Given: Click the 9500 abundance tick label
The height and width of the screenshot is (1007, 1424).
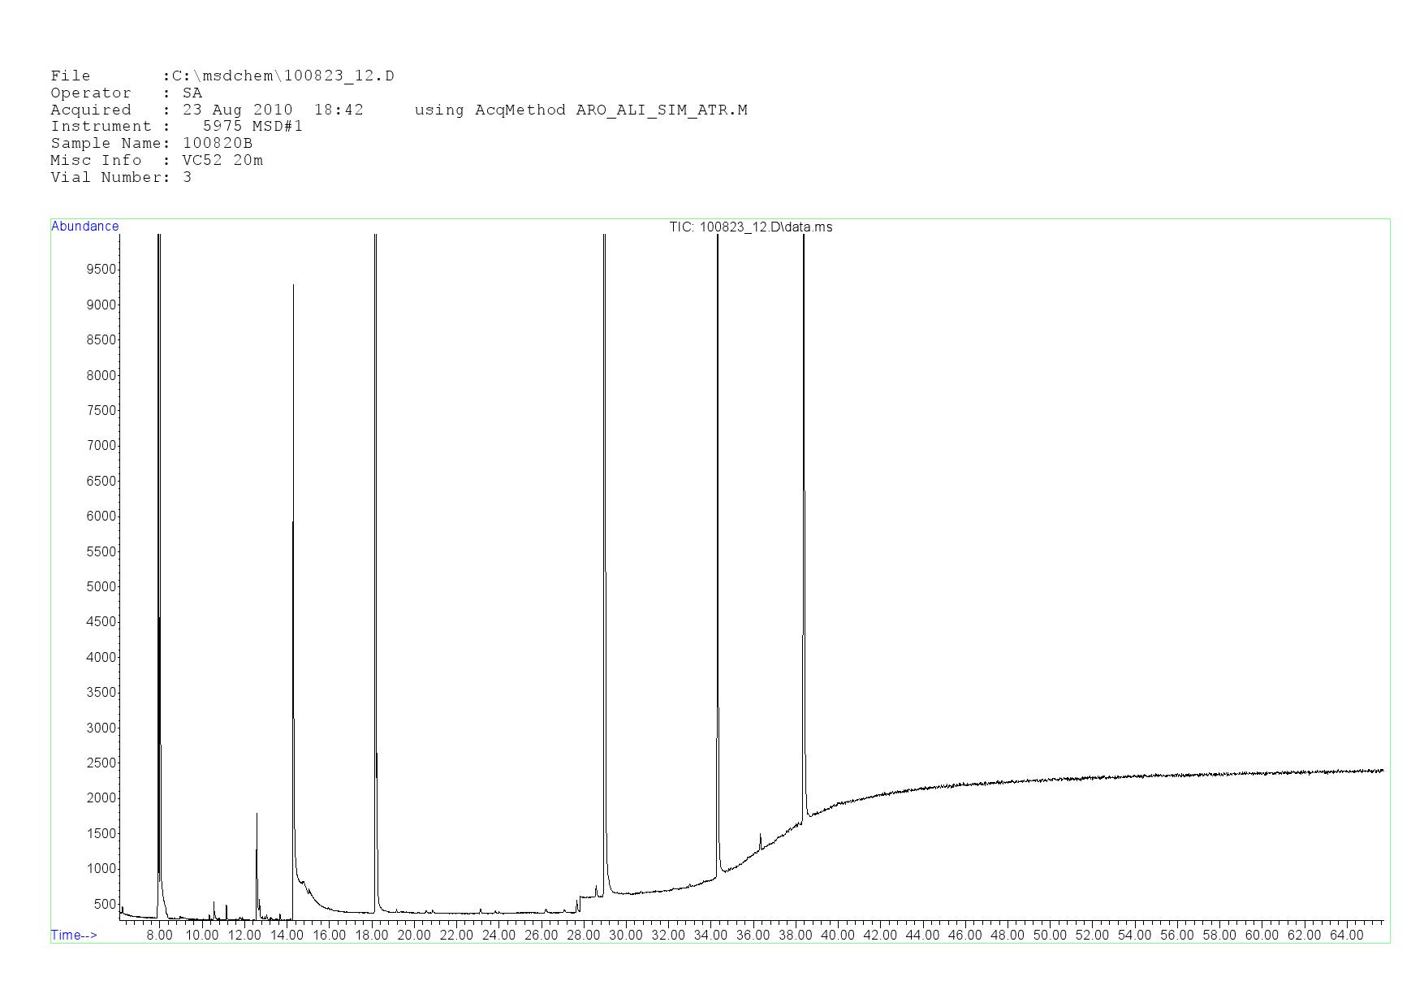Looking at the screenshot, I should [101, 270].
